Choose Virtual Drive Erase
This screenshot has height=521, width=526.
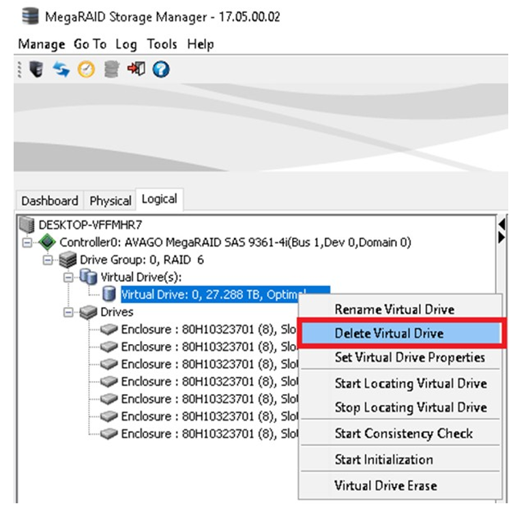pos(400,485)
